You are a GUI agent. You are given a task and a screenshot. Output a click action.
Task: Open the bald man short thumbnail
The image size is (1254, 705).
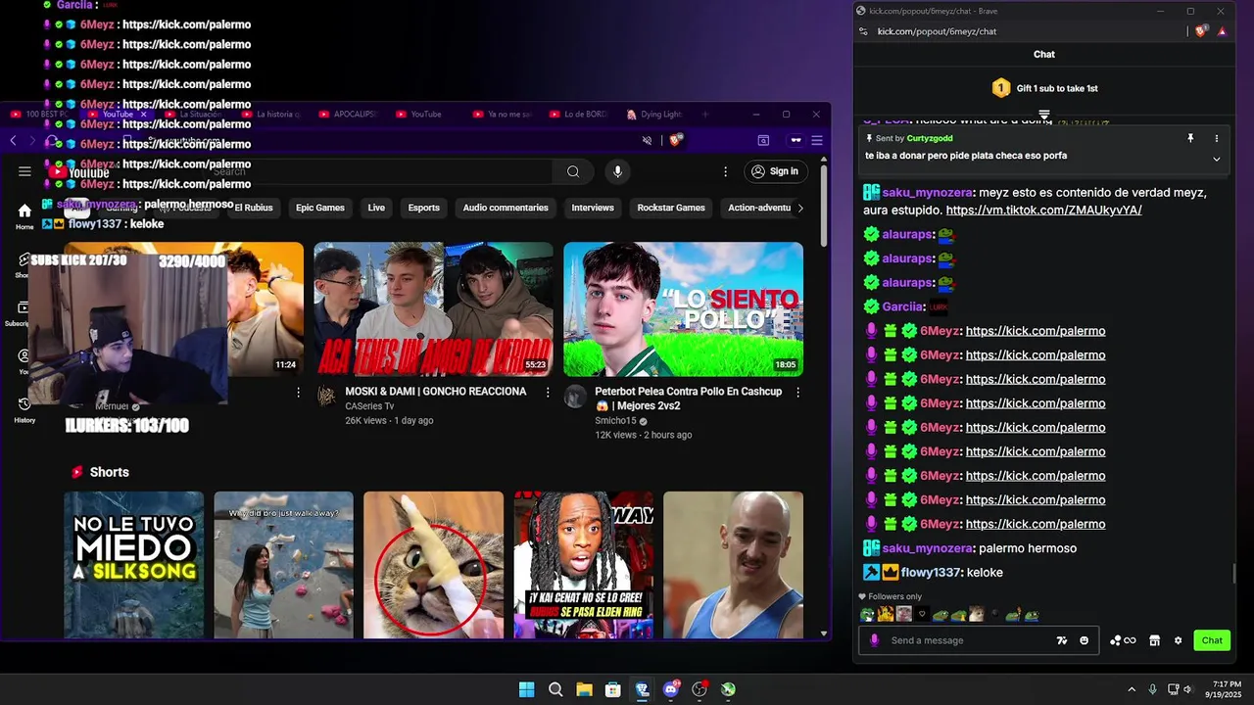pos(733,565)
